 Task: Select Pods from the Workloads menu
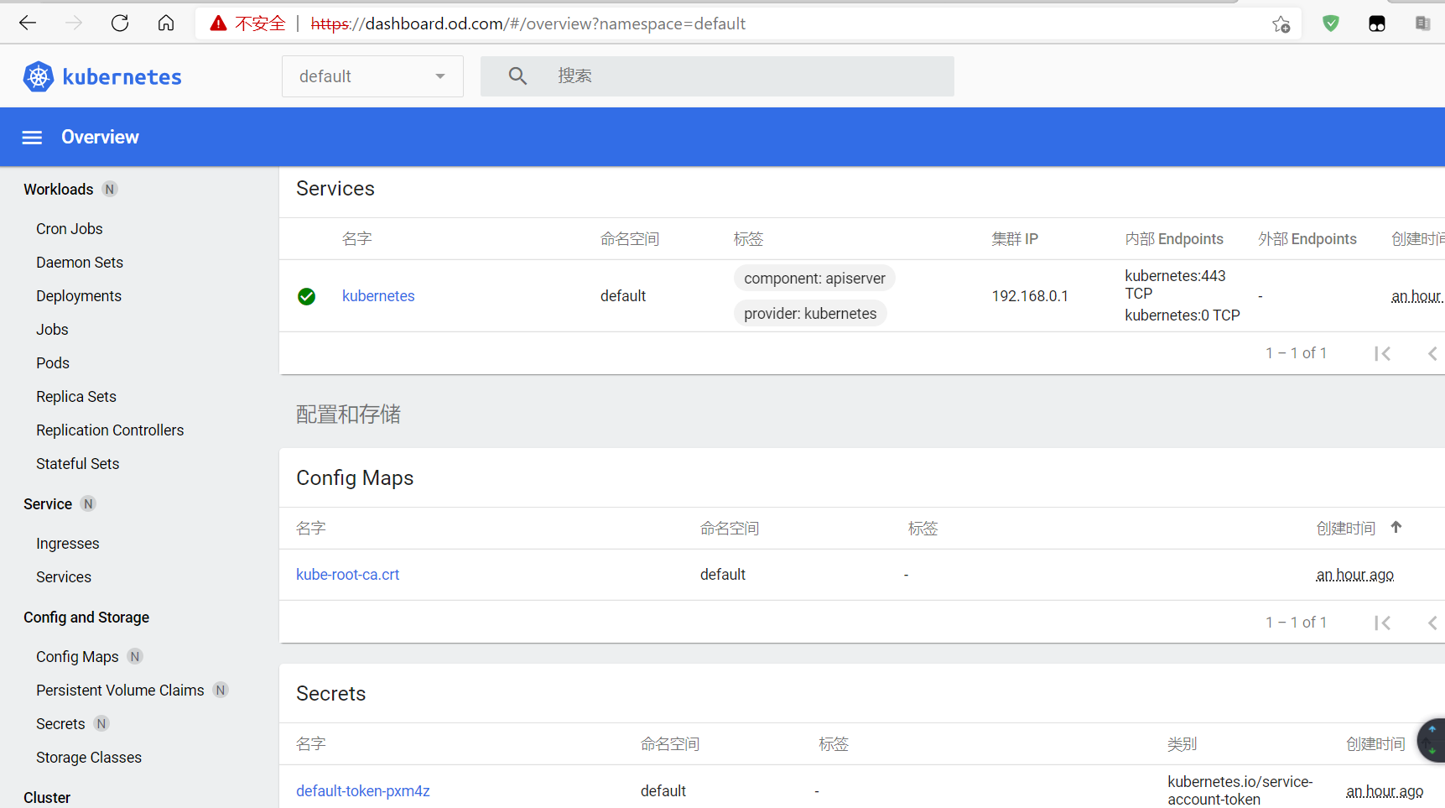53,363
